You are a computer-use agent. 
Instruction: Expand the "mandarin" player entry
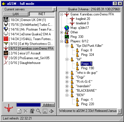(67, 86)
